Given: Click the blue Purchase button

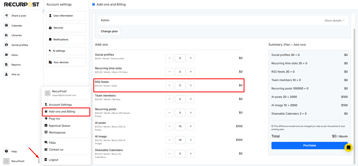Looking at the screenshot, I should point(309,146).
